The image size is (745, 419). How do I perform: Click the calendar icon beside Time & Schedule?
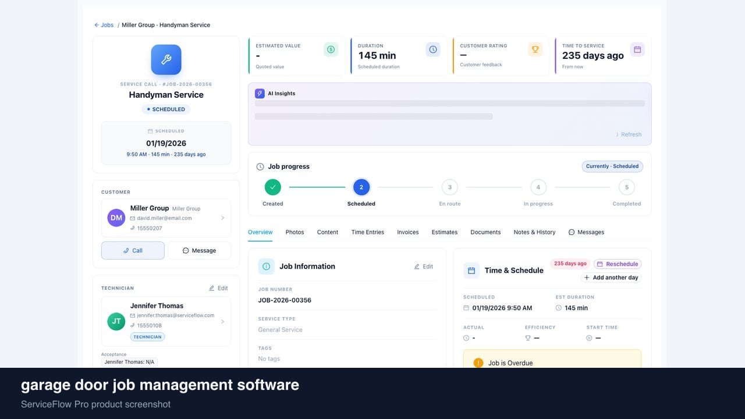pos(471,271)
